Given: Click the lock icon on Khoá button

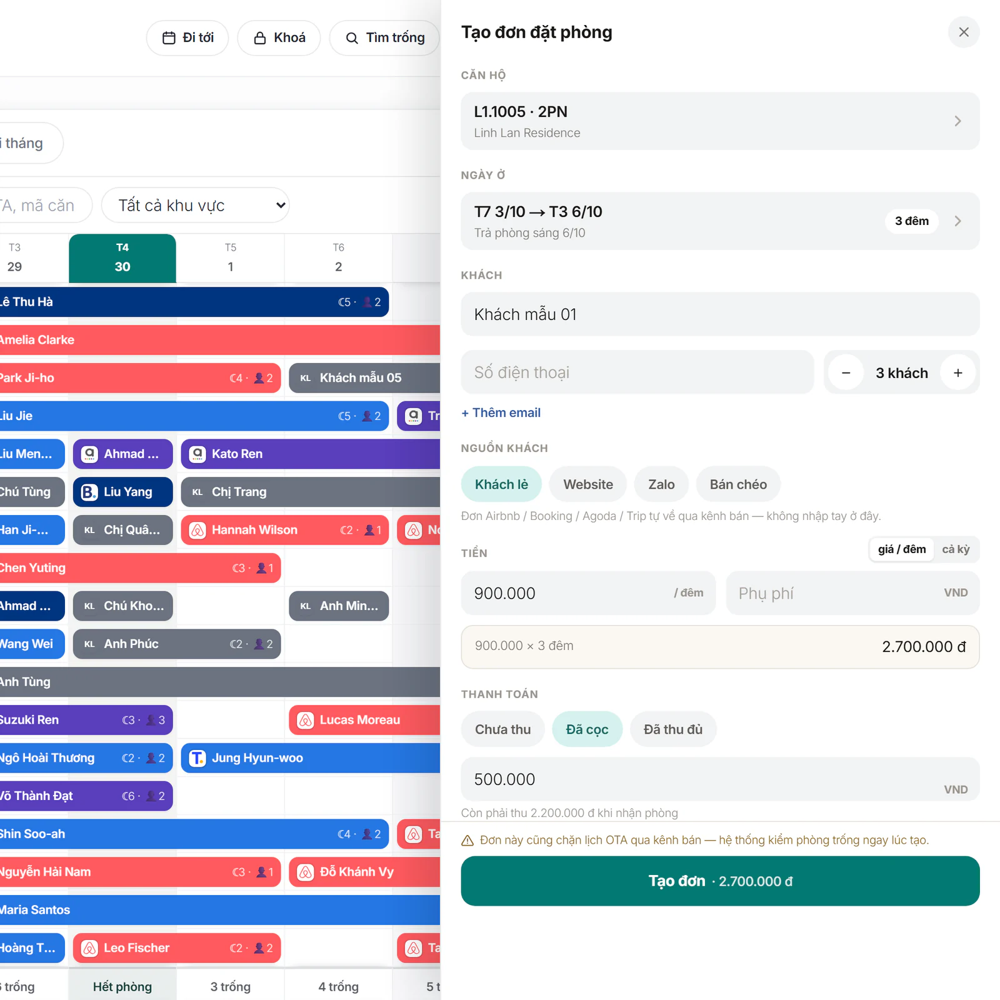Looking at the screenshot, I should [260, 38].
